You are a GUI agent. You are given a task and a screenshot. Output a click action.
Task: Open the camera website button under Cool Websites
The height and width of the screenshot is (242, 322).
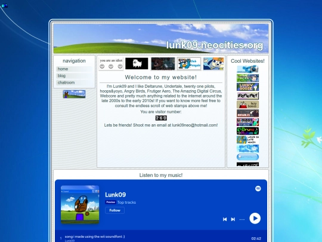(x=247, y=69)
